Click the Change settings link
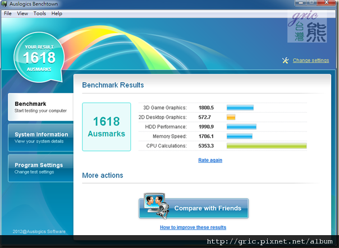The height and width of the screenshot is (248, 339). point(311,60)
